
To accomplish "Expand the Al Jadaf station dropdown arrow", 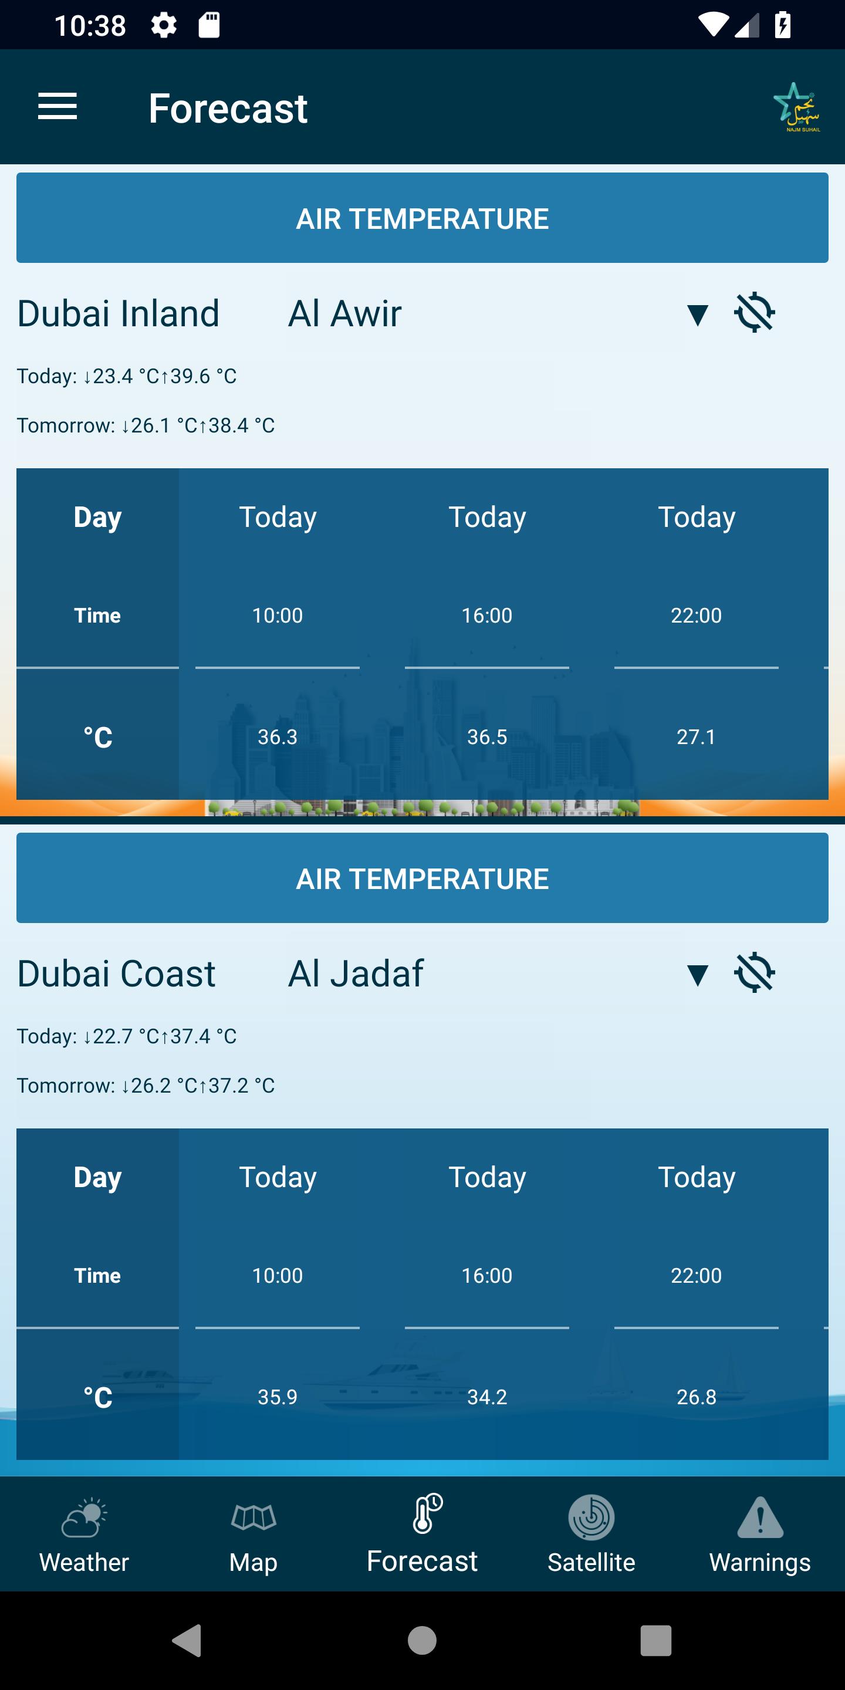I will [697, 974].
